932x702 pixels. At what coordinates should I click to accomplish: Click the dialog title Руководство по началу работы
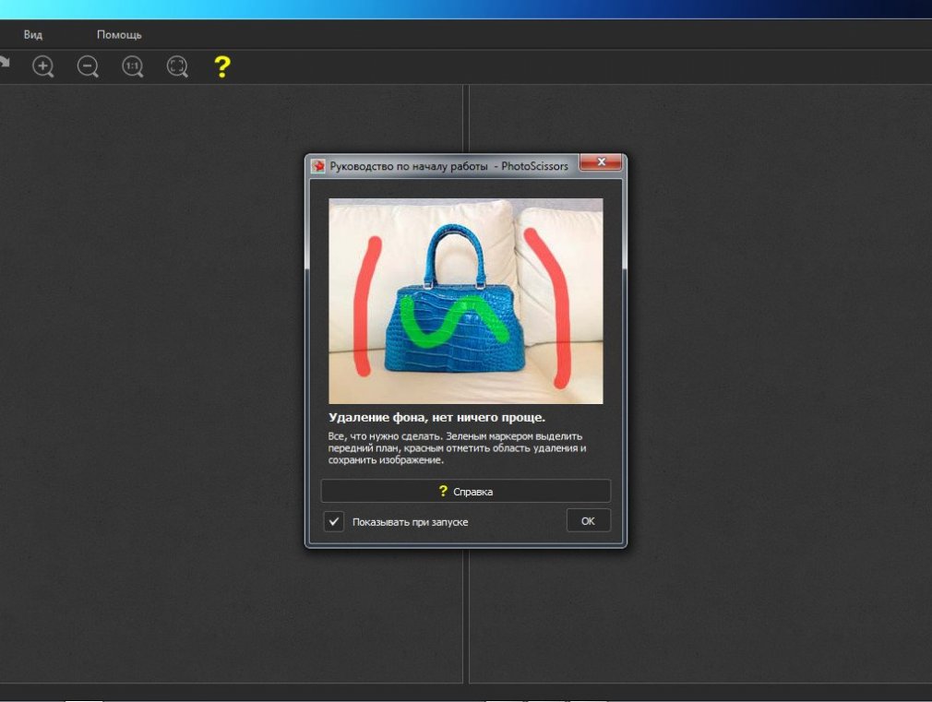(409, 166)
